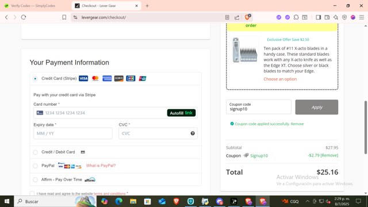
Task: Check agree to terms and conditions box
Action: [x=32, y=194]
